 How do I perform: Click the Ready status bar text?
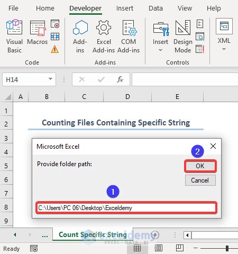12,249
